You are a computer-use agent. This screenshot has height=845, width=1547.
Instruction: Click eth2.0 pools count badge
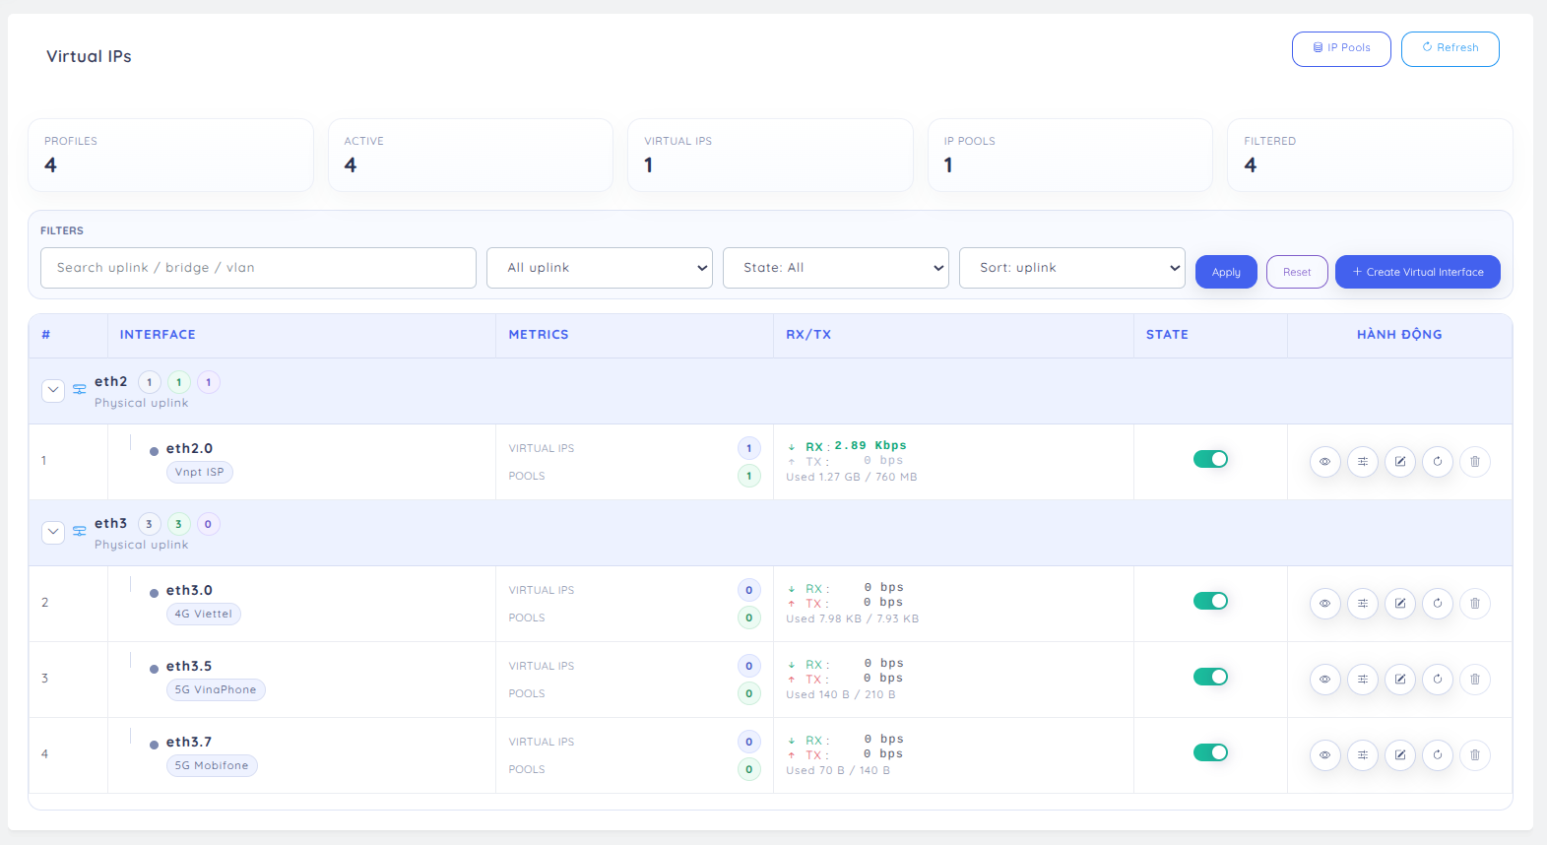749,477
